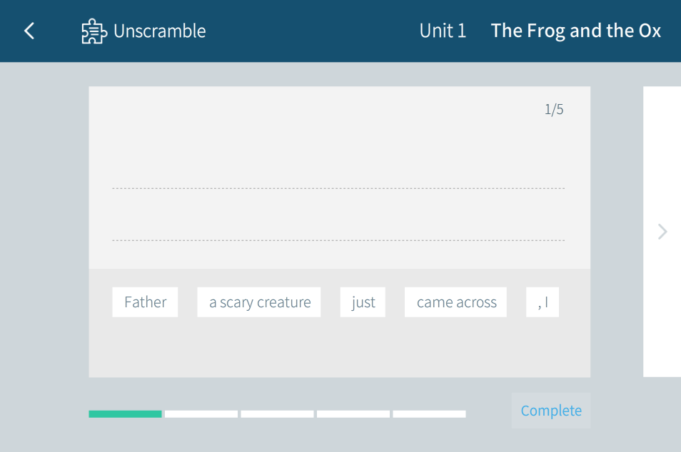Click the back arrow icon
Viewport: 681px width, 452px height.
(x=29, y=31)
